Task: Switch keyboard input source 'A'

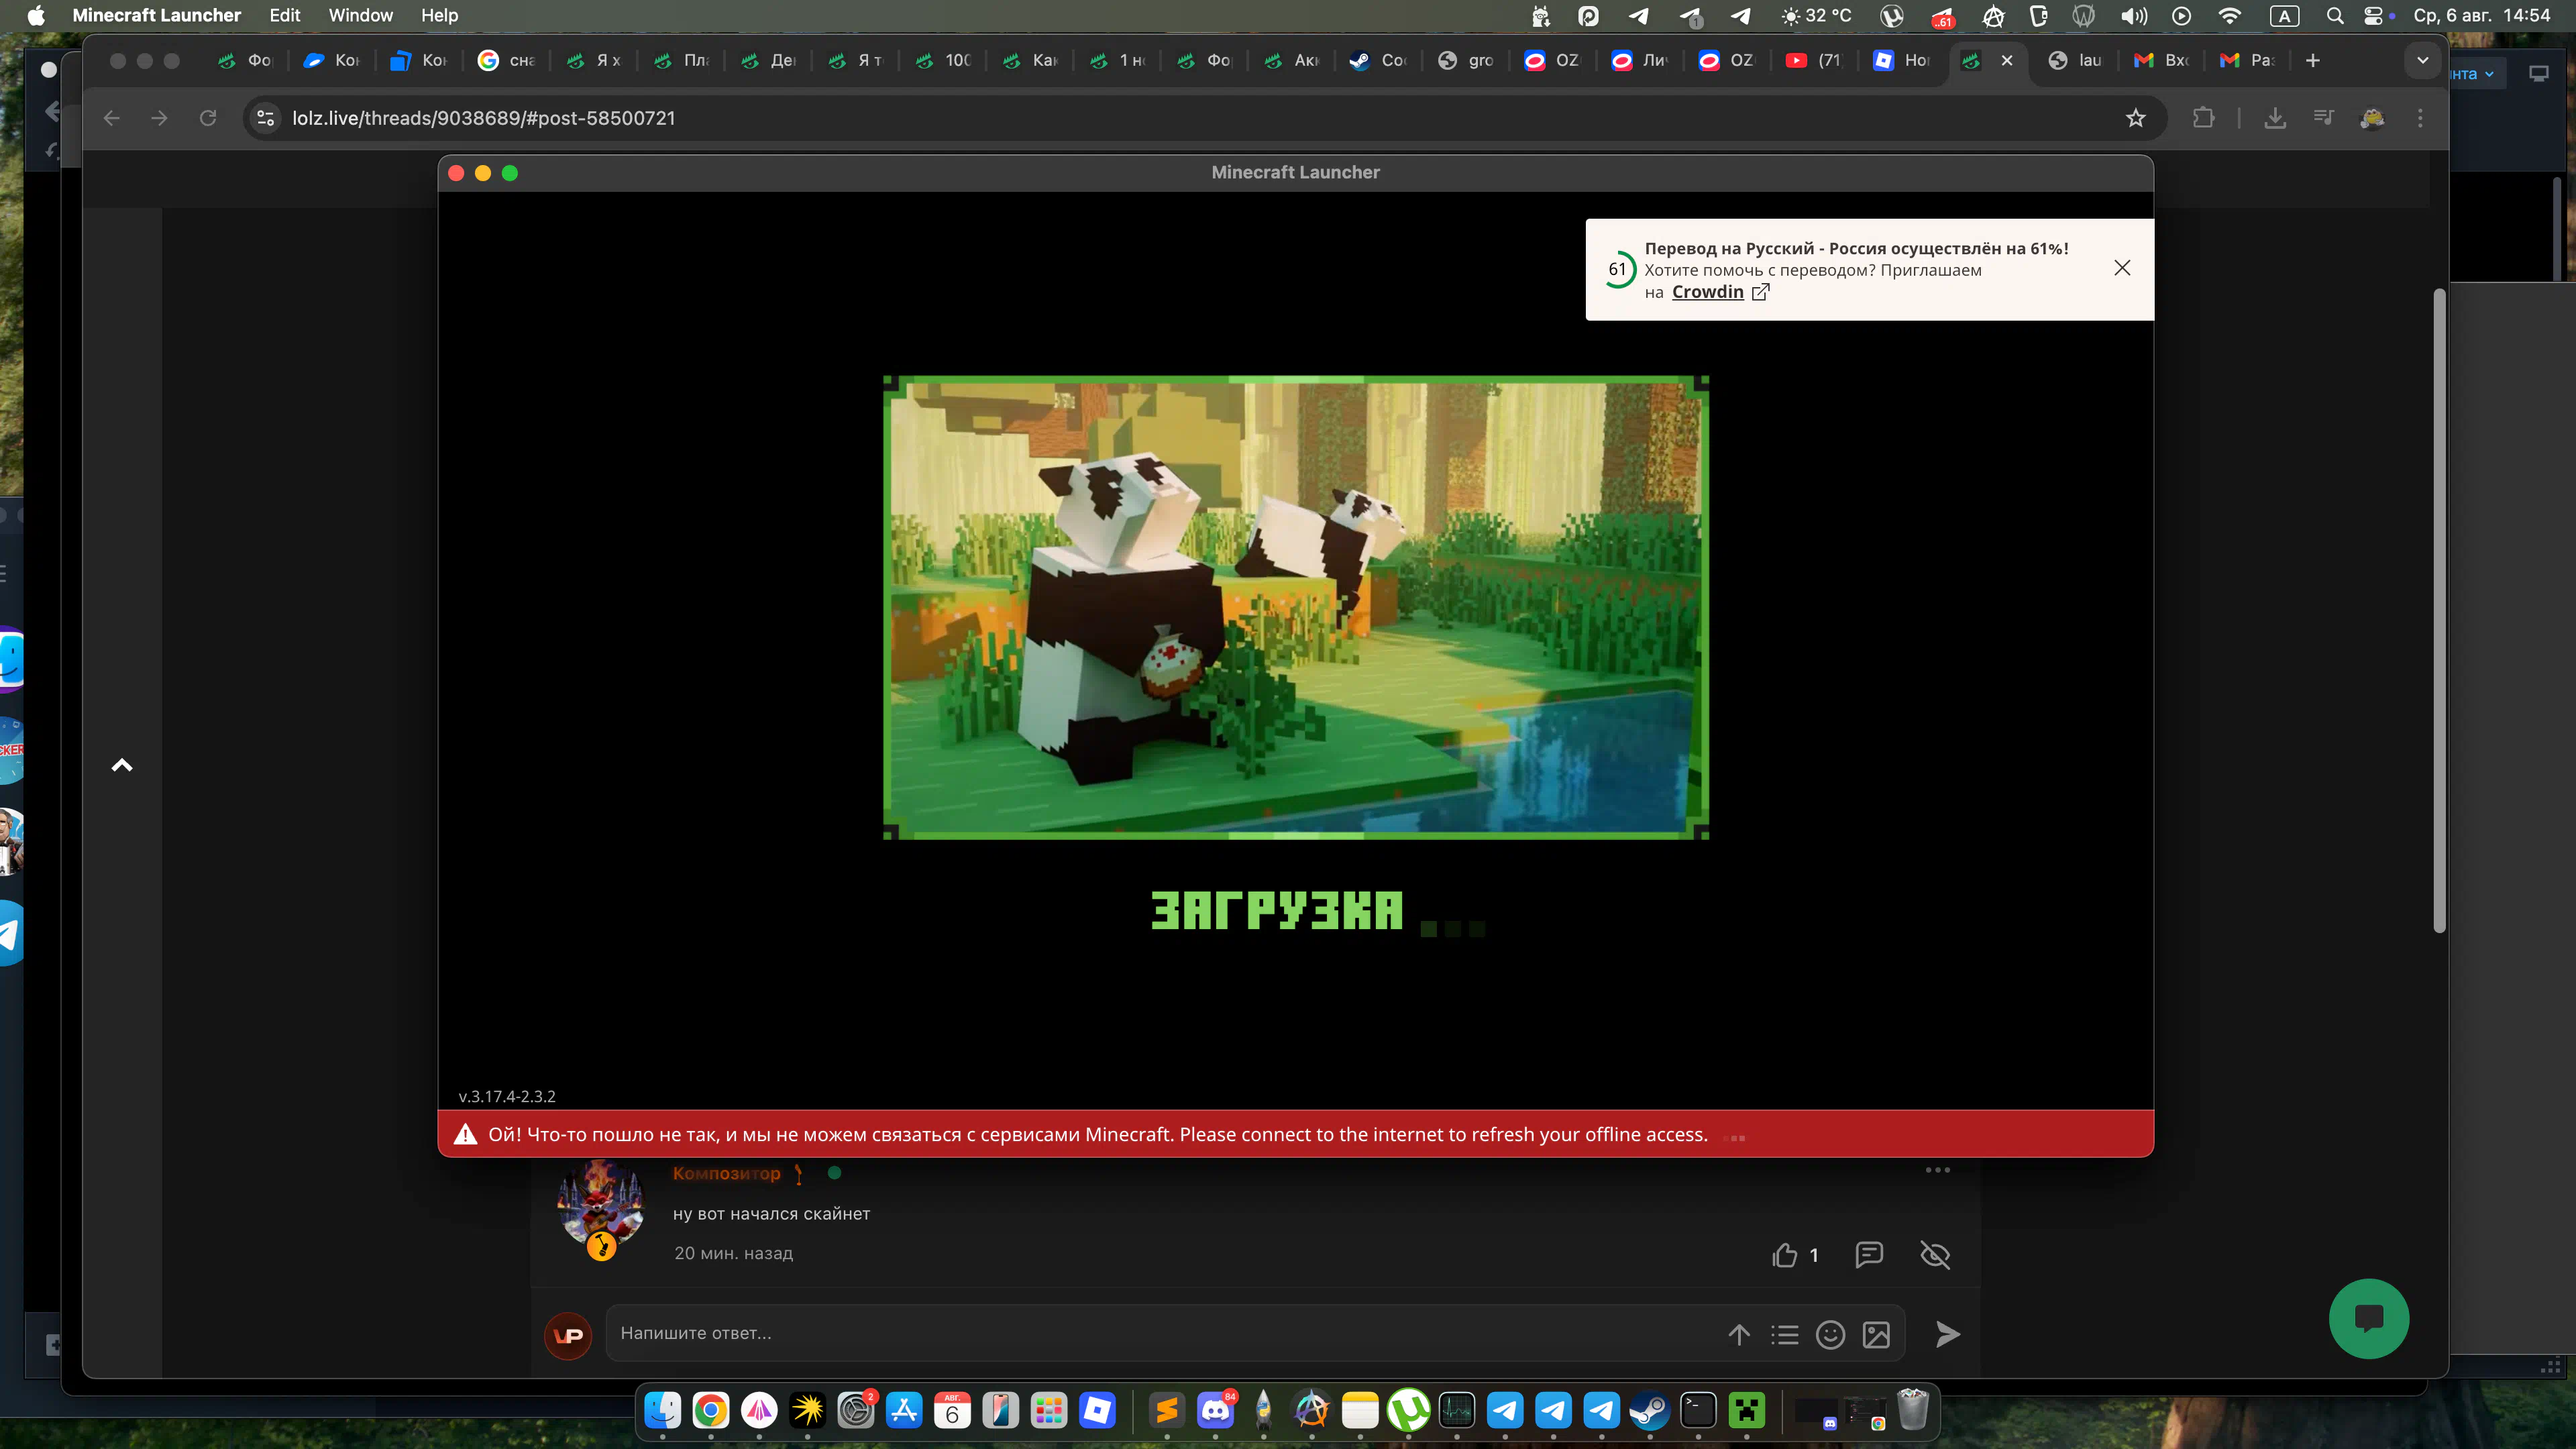Action: click(x=2284, y=15)
